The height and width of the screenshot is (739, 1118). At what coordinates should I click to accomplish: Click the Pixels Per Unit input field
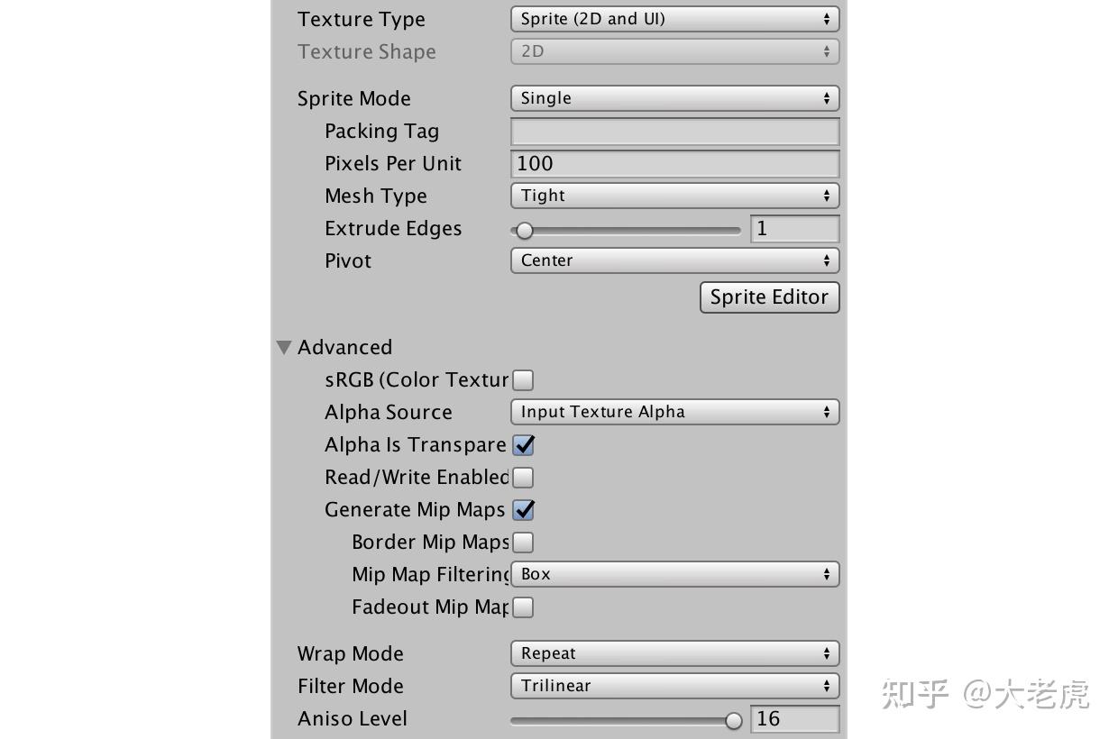click(x=674, y=163)
